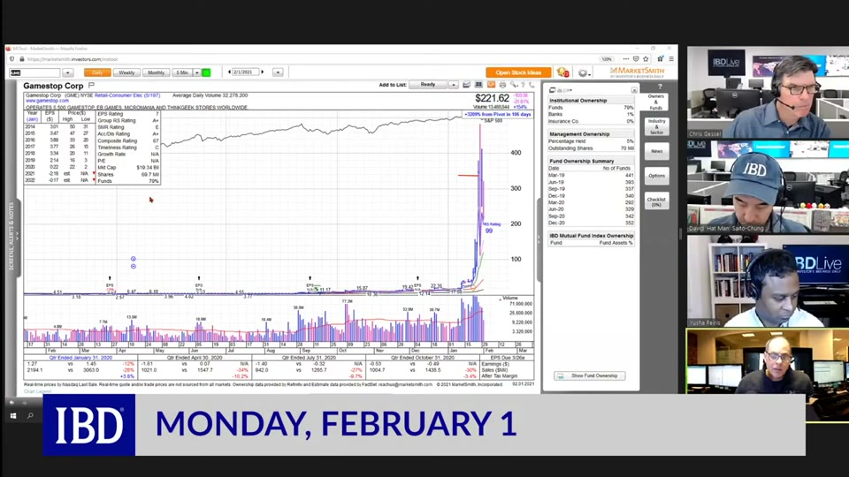Screen dimensions: 849x477
Task: Open the wrench tools icon in chart toolbar
Action: [x=513, y=85]
